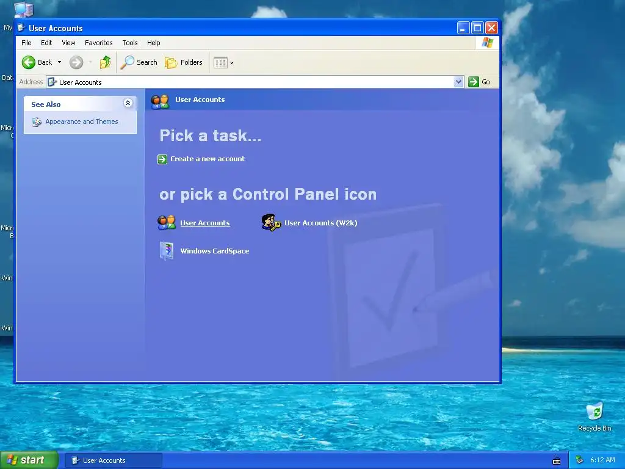Click the green Back arrow icon
Screen dimensions: 625x469
28,62
